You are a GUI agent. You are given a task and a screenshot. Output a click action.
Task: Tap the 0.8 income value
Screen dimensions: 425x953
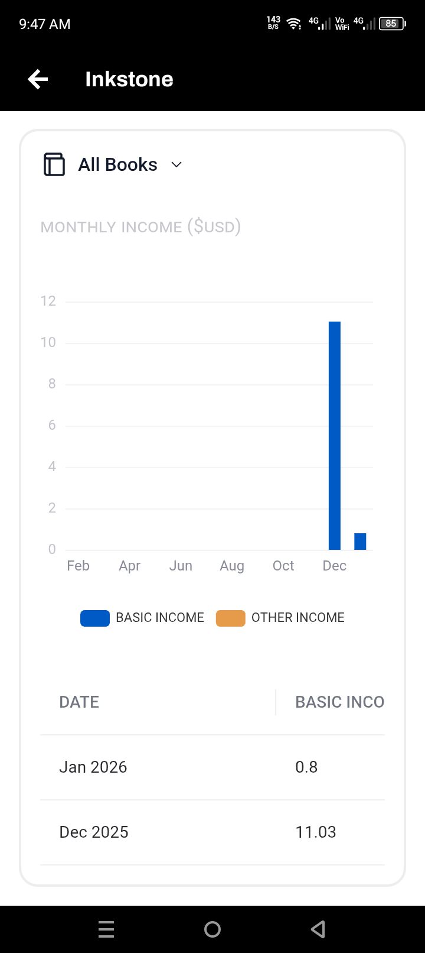click(306, 767)
